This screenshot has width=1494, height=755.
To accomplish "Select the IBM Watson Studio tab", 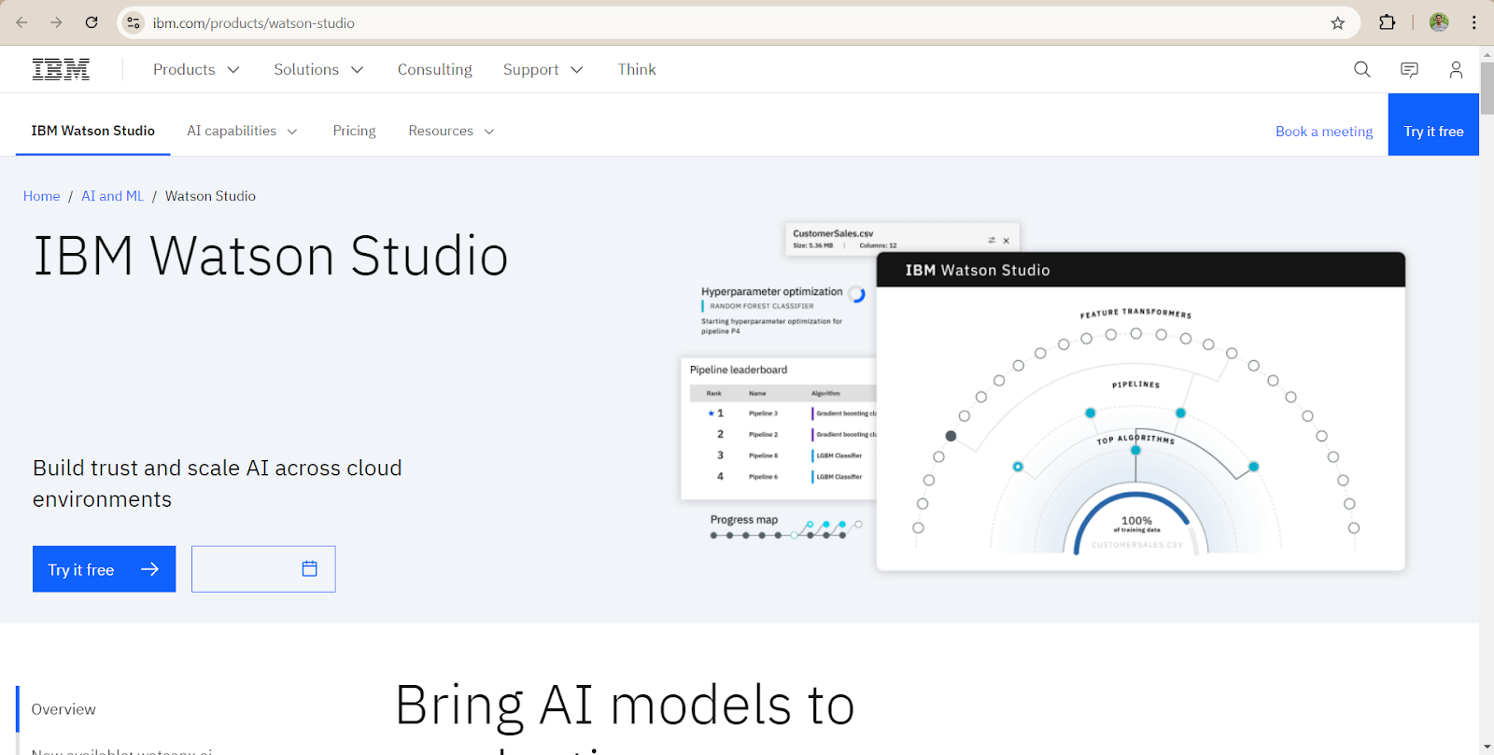I will [x=93, y=131].
